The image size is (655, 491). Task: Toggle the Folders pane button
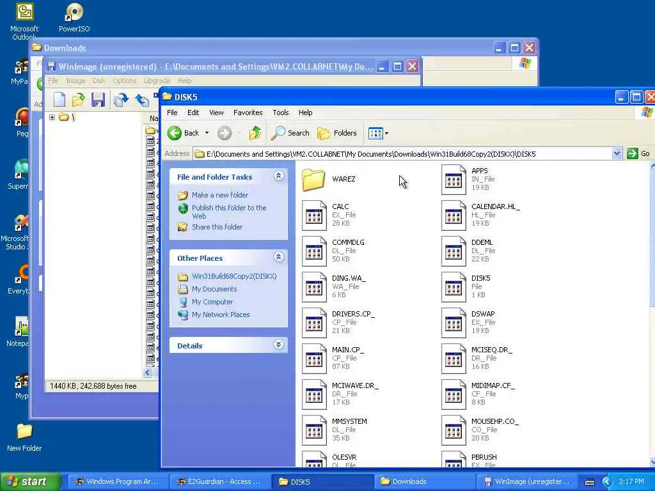[x=337, y=133]
